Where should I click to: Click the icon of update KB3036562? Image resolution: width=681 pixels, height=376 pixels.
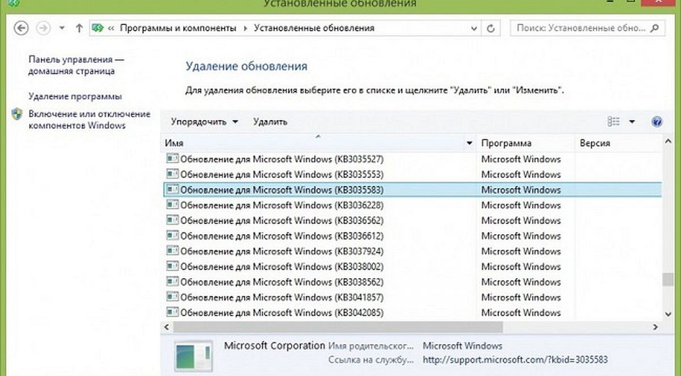tap(172, 220)
